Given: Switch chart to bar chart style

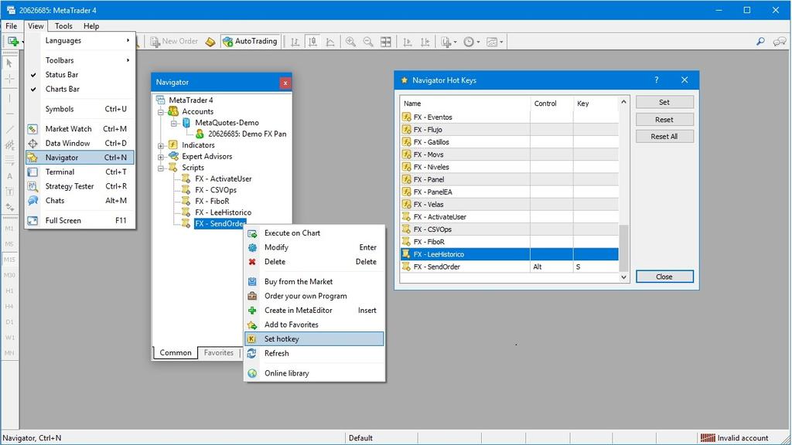Looking at the screenshot, I should coord(295,42).
